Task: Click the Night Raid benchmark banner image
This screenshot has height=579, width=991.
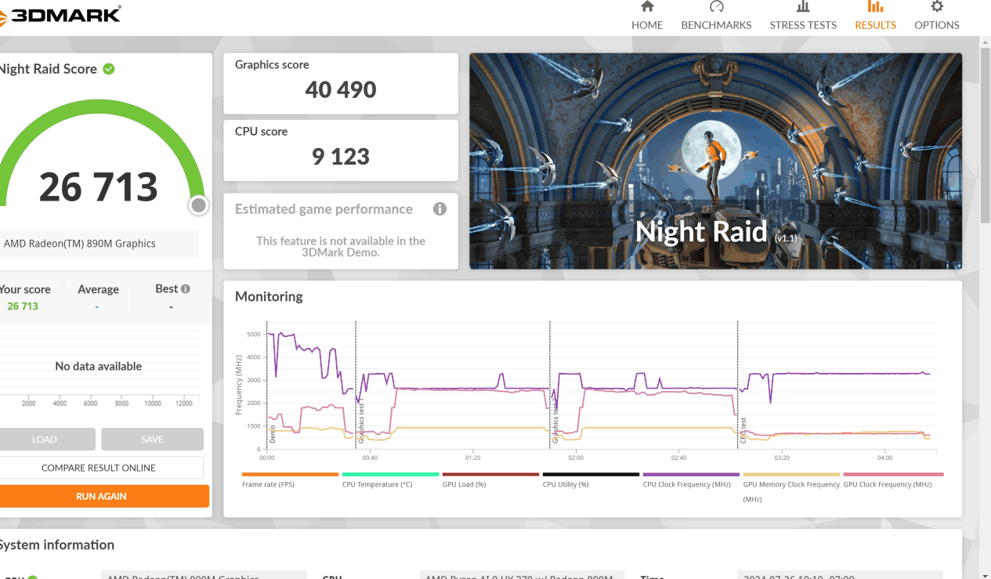Action: click(715, 161)
